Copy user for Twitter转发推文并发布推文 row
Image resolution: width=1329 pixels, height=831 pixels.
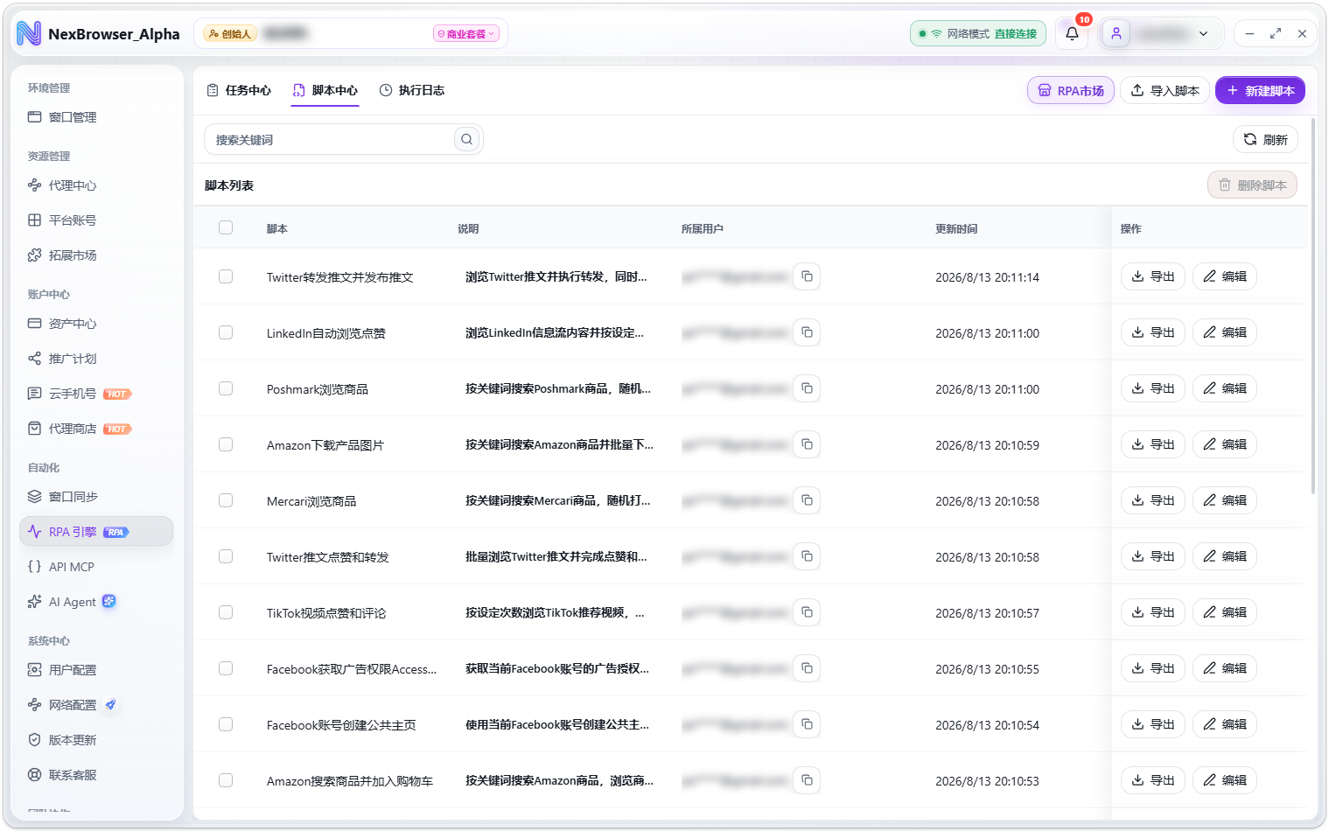[x=807, y=276]
